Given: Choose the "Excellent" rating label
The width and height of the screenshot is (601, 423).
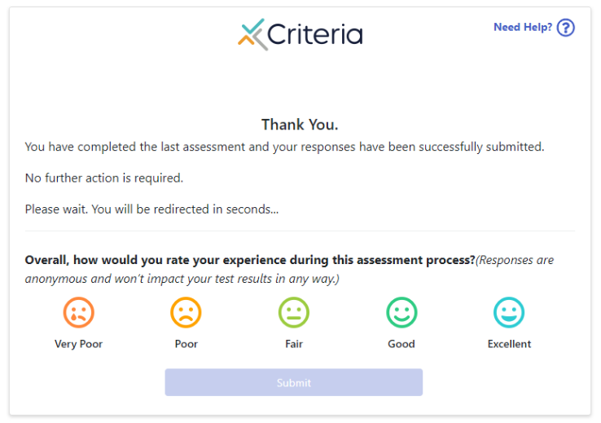Looking at the screenshot, I should (x=509, y=344).
